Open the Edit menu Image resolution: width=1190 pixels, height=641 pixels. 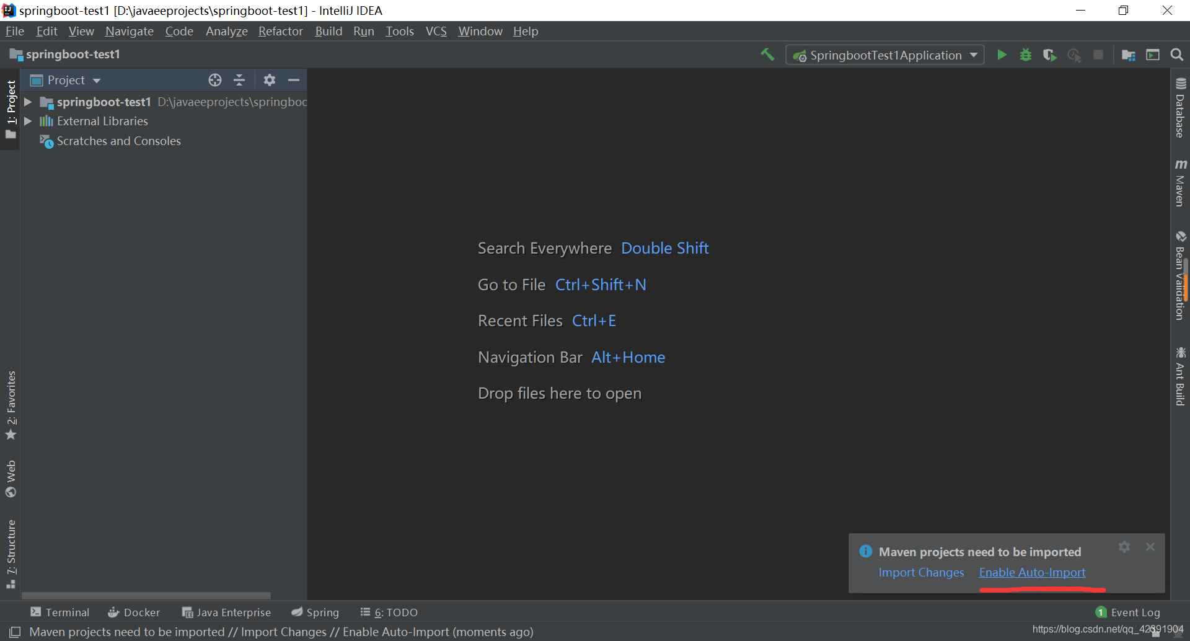pos(46,31)
